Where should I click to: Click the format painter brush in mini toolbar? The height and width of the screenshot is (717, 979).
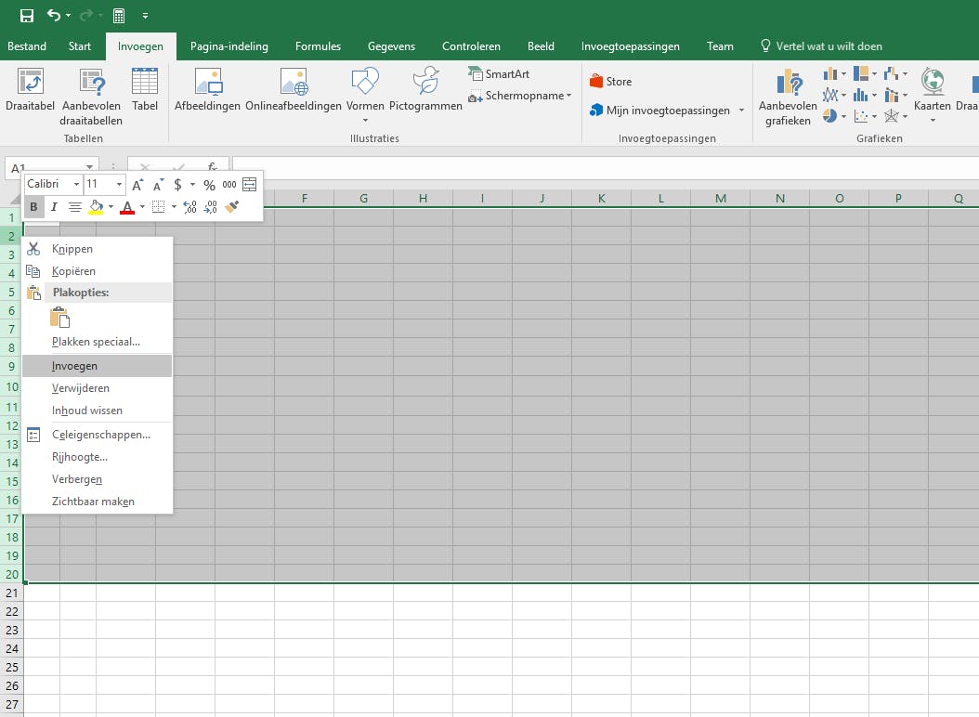233,207
